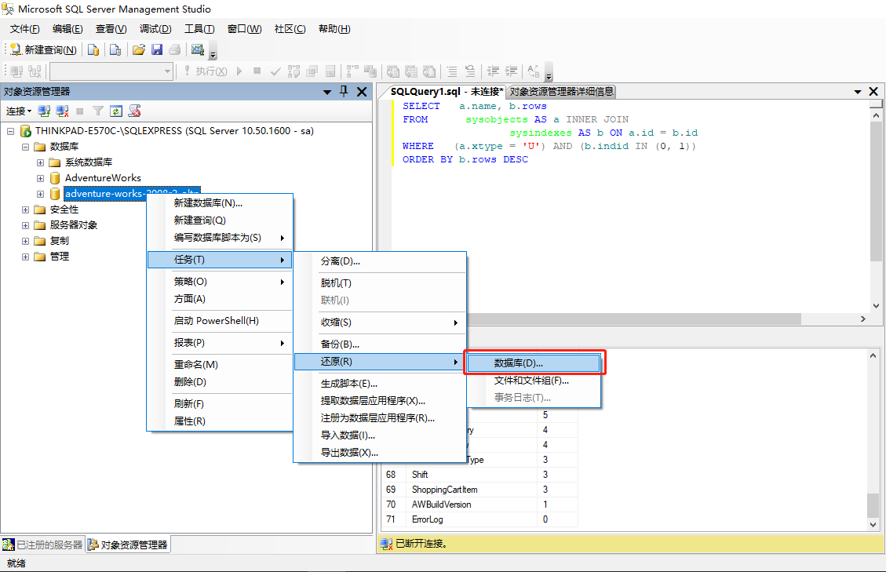Choose 新建查询(Q) in the context menu
This screenshot has height=572, width=886.
(x=220, y=220)
